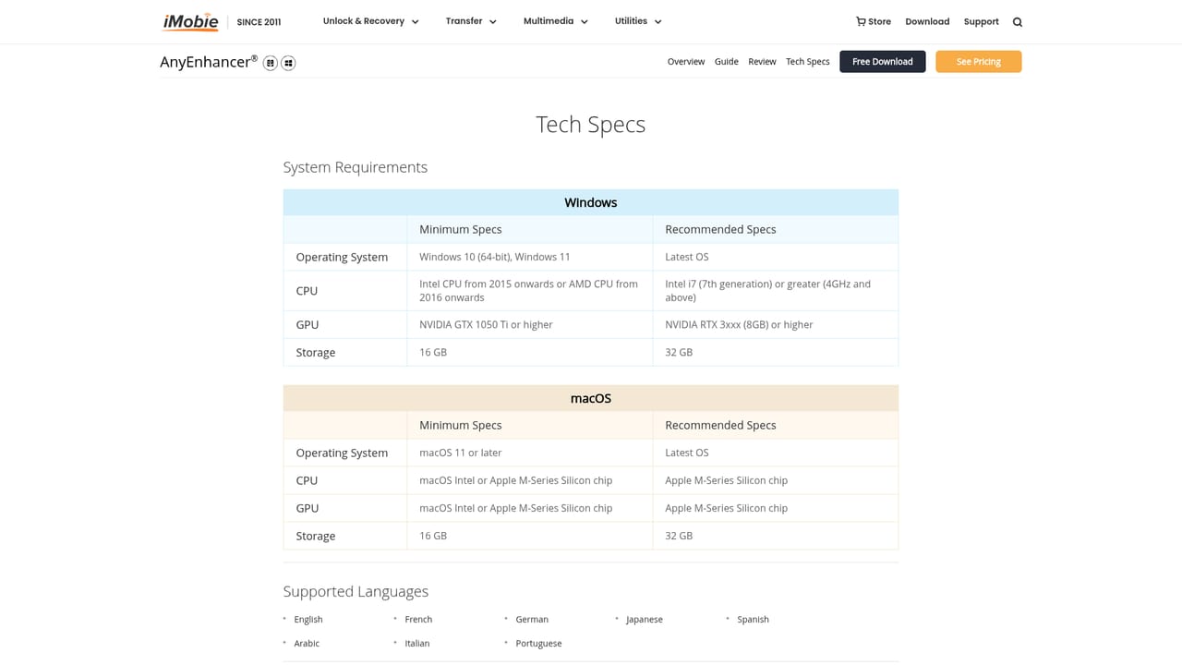Select the Arabic language entry
The width and height of the screenshot is (1182, 665).
[x=307, y=644]
